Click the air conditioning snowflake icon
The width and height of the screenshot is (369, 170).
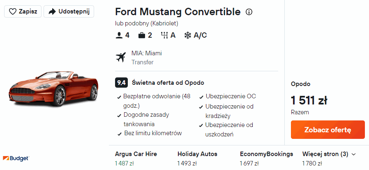[188, 35]
